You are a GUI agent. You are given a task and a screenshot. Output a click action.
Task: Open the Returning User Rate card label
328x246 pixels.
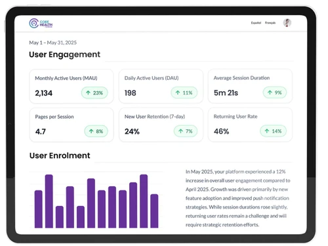coord(236,117)
